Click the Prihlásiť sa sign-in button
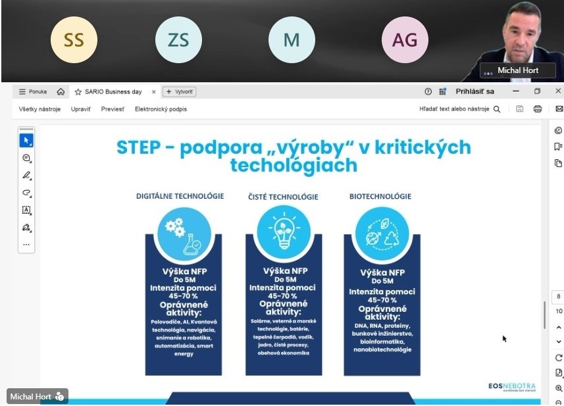Viewport: 564px width, 406px height. coord(474,91)
